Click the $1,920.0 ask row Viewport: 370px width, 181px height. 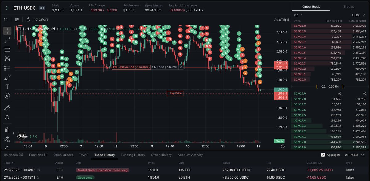click(330, 80)
